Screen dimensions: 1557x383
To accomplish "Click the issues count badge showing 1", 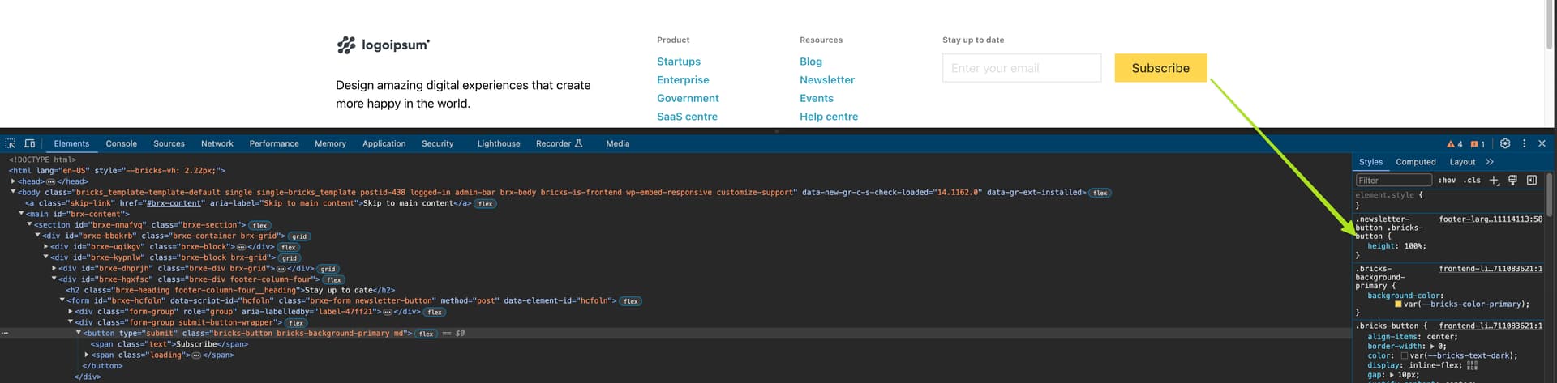I will 1478,144.
